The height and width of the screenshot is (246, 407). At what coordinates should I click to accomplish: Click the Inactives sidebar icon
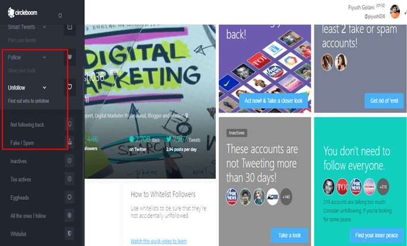[69, 161]
